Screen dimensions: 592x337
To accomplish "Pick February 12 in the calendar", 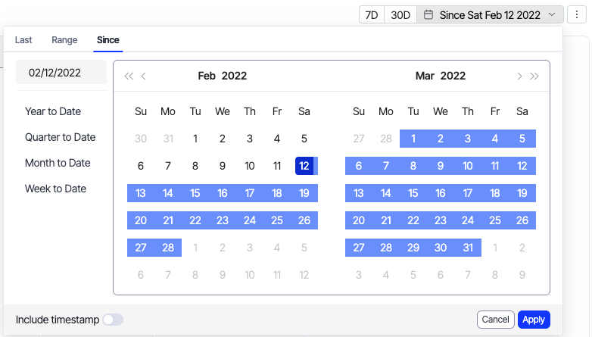I will coord(304,166).
